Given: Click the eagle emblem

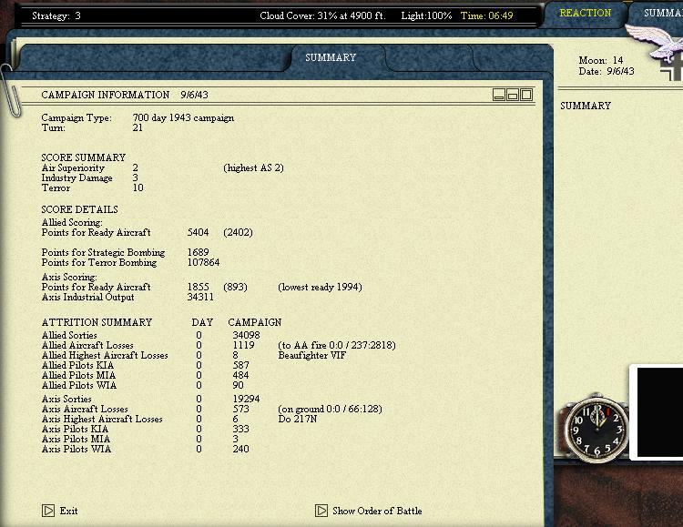Looking at the screenshot, I should pyautogui.click(x=655, y=44).
